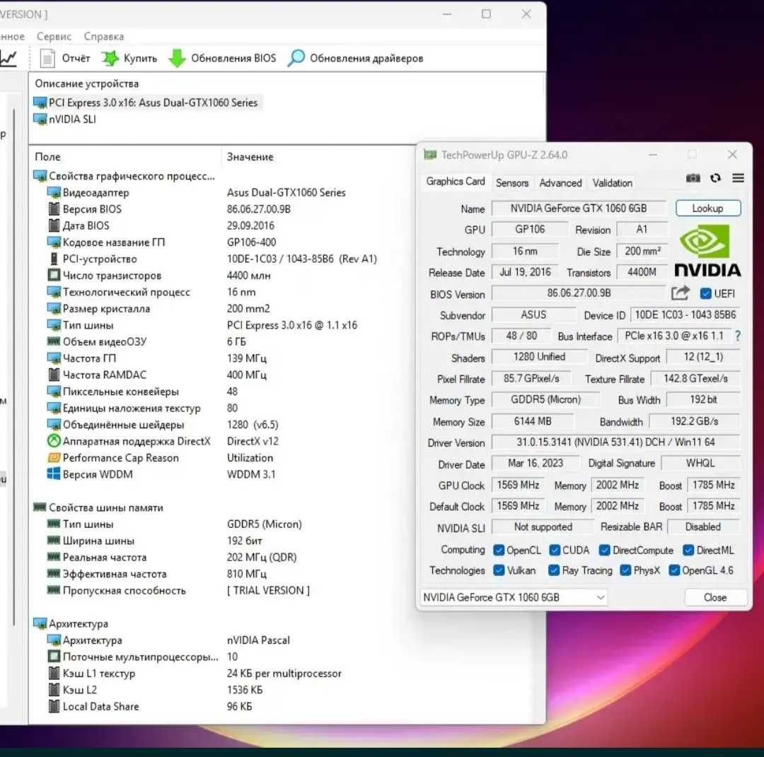764x757 pixels.
Task: Select the value 'GP106-400'
Action: 251,242
